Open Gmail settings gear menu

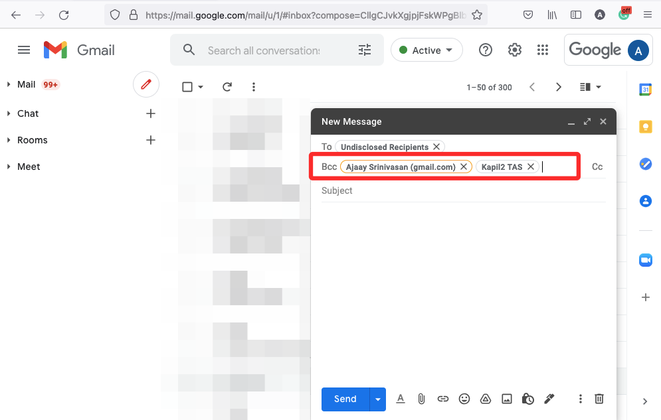514,50
